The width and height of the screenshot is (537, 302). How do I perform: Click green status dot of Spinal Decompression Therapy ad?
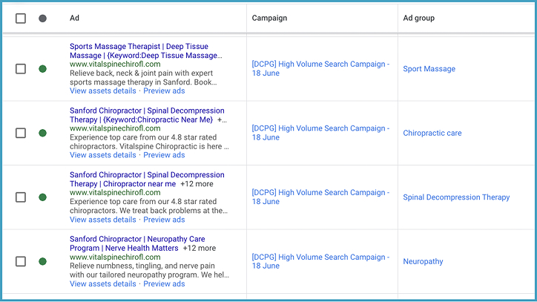[42, 197]
